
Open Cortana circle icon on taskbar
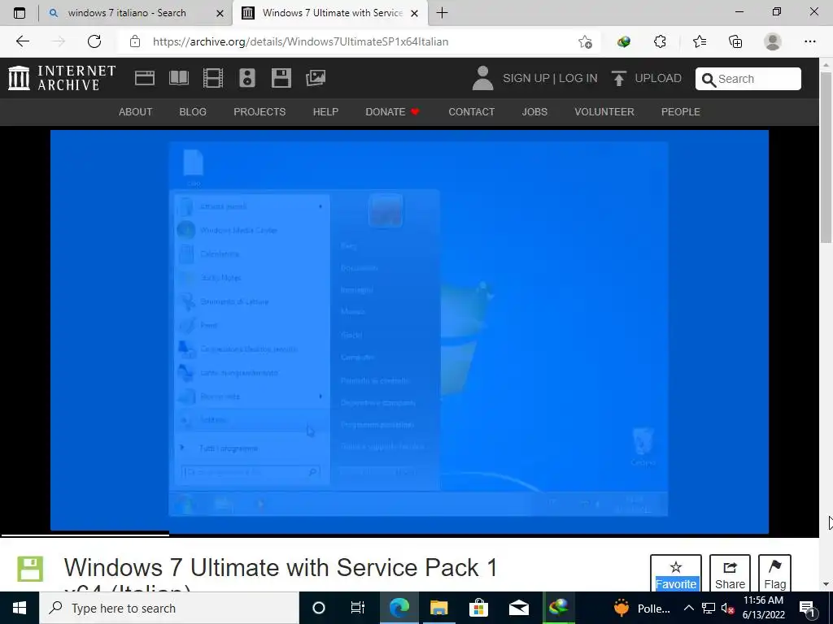[x=318, y=608]
